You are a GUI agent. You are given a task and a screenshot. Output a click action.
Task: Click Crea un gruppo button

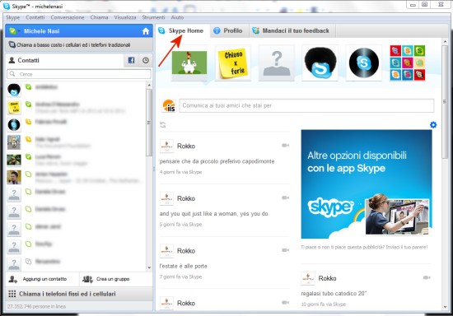click(106, 279)
